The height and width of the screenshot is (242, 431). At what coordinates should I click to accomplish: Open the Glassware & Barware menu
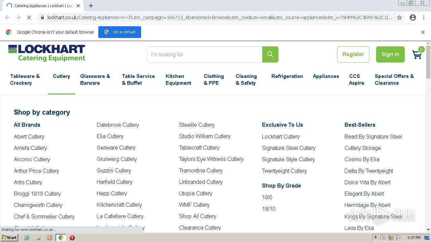coord(95,80)
